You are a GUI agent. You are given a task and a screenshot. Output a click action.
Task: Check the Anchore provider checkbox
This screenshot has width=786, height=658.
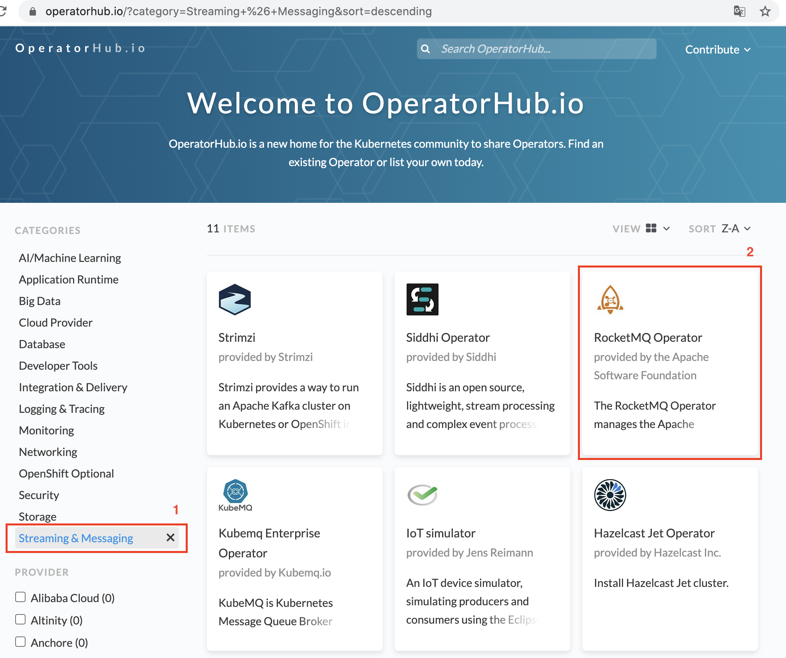coord(20,642)
